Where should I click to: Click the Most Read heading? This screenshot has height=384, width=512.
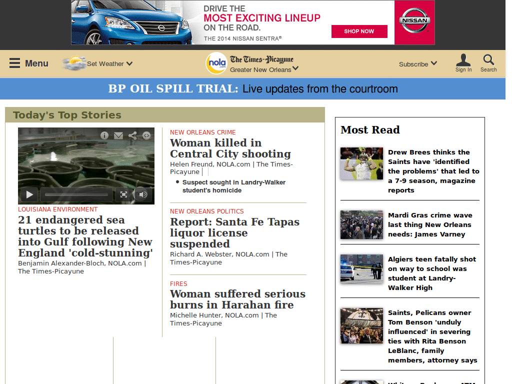[x=370, y=129]
